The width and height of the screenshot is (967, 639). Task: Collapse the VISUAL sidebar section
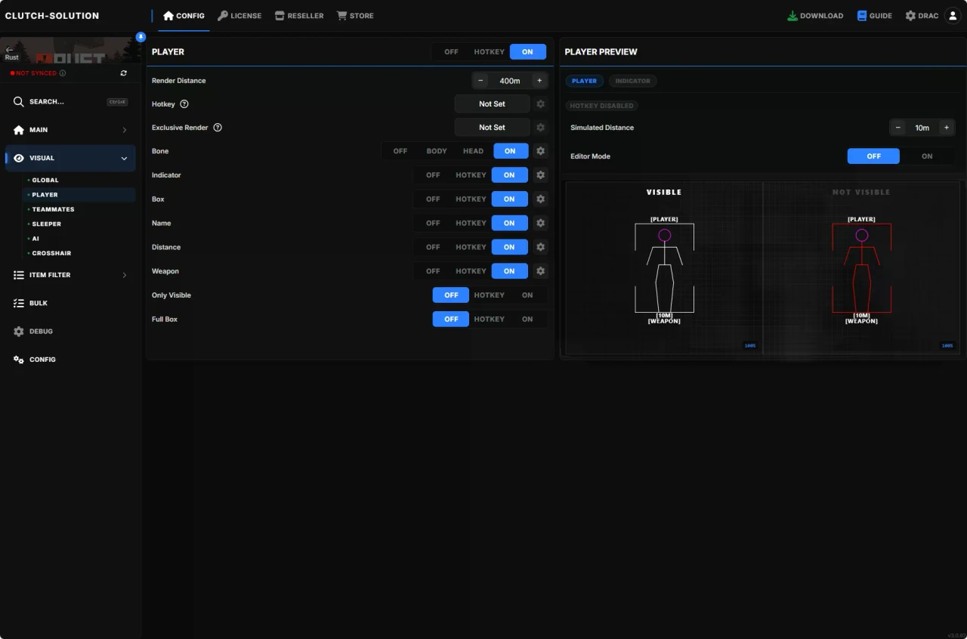pyautogui.click(x=70, y=158)
